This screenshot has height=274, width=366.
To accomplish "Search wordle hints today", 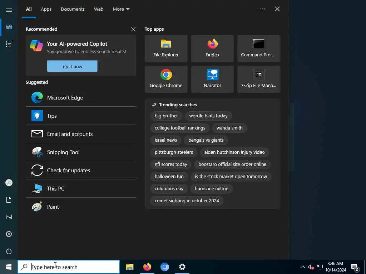I will click(208, 116).
